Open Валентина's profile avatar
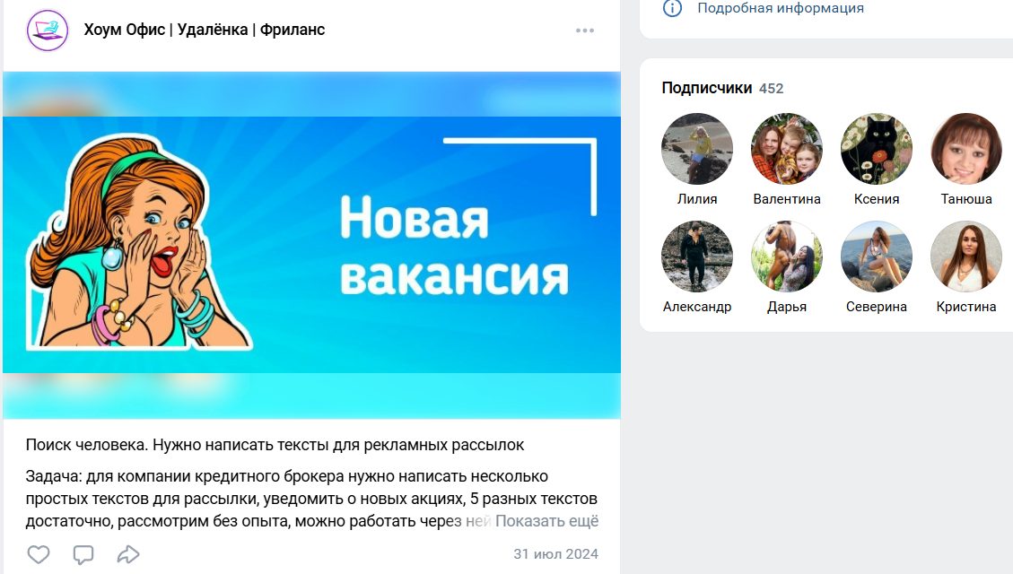 [x=787, y=149]
